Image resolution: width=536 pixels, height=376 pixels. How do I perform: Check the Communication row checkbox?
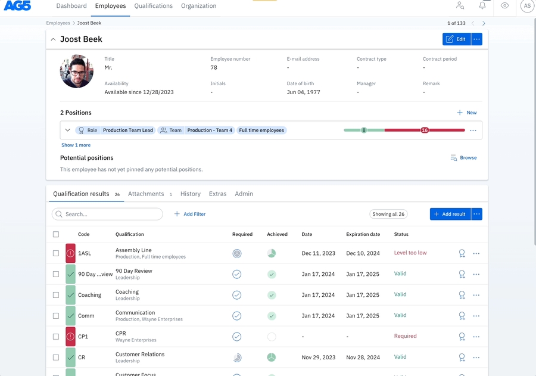(56, 316)
